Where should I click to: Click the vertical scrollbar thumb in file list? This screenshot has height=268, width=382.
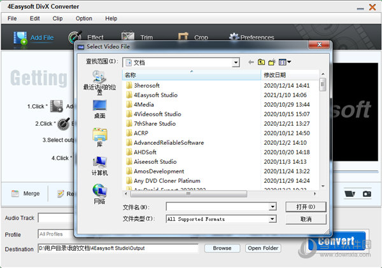pos(323,84)
